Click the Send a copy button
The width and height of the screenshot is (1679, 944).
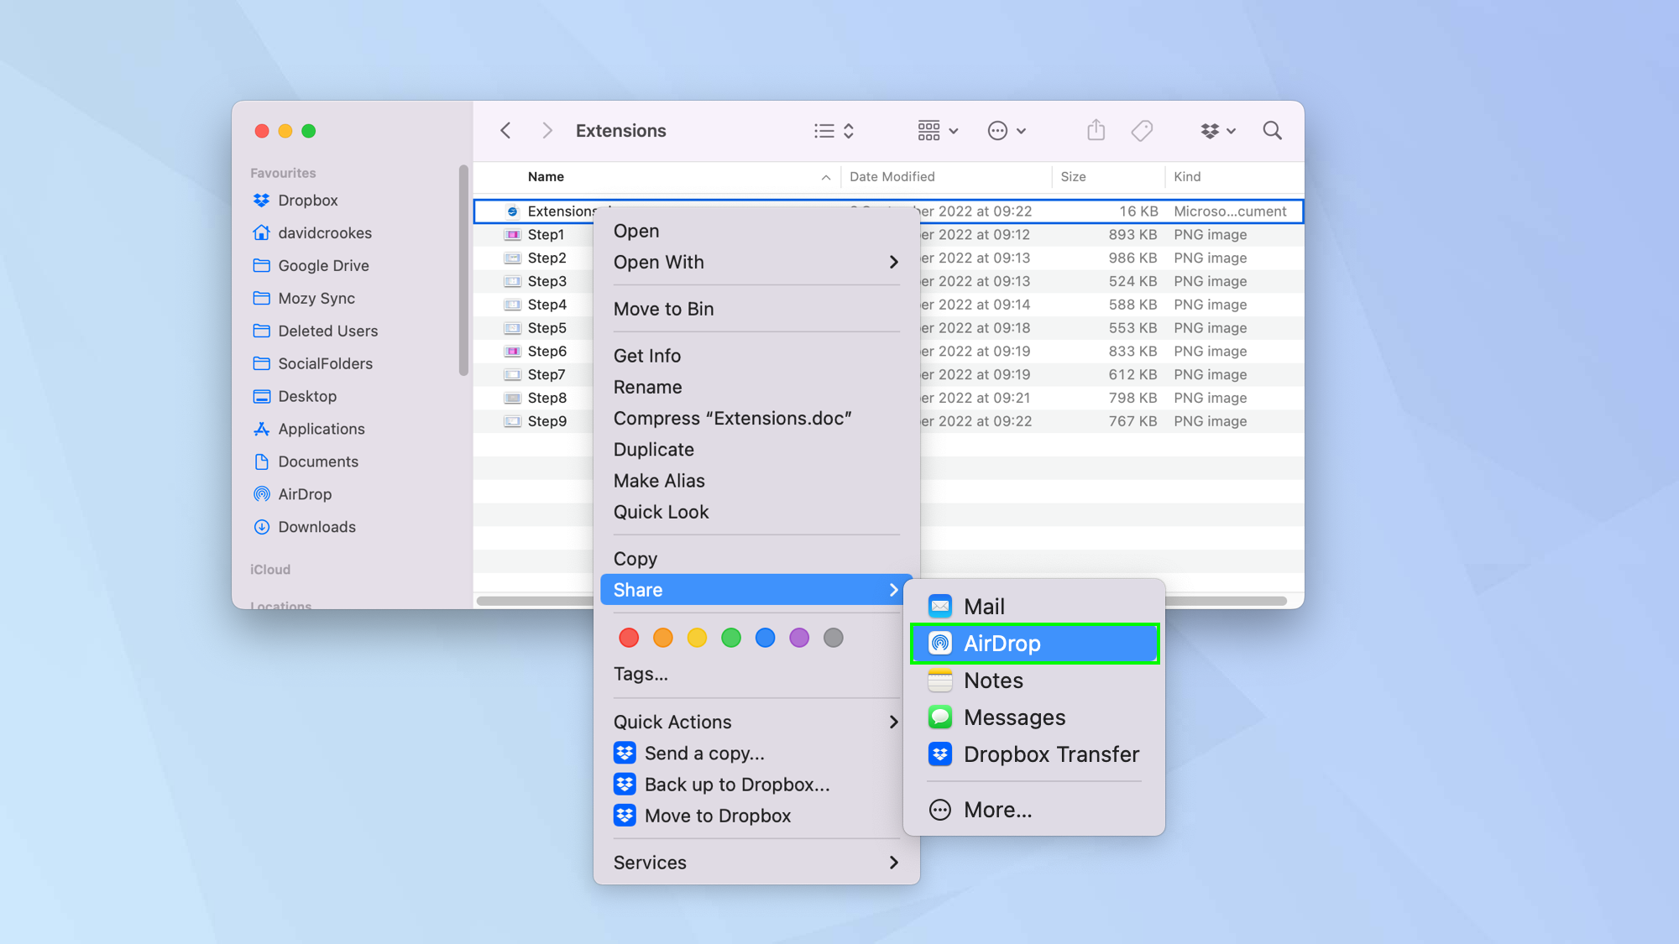point(704,753)
